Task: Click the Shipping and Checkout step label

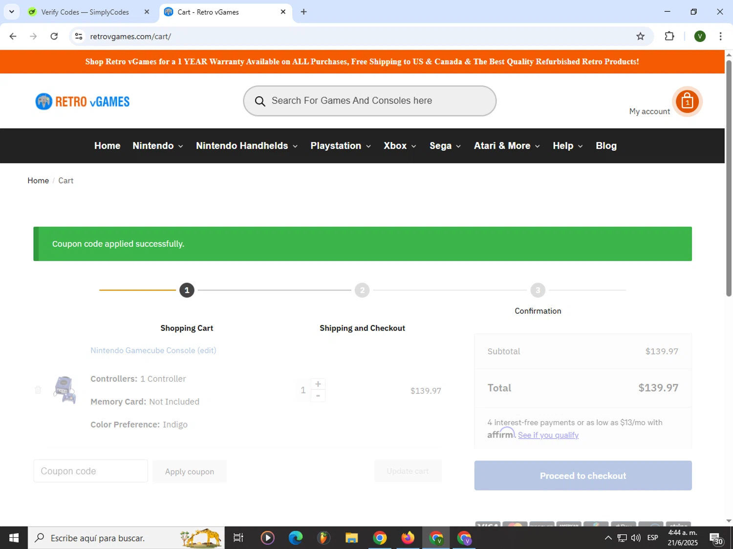Action: 362,328
